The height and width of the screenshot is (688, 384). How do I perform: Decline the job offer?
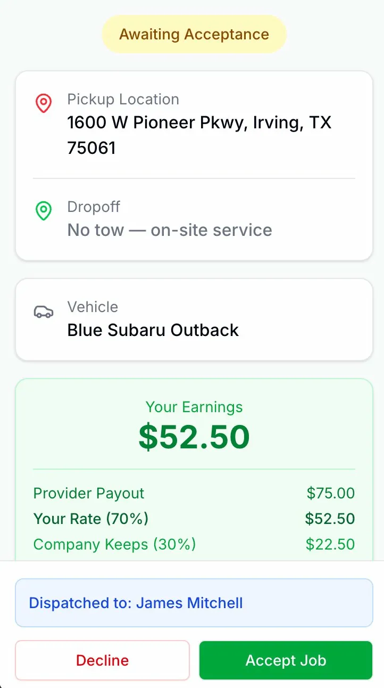(102, 660)
